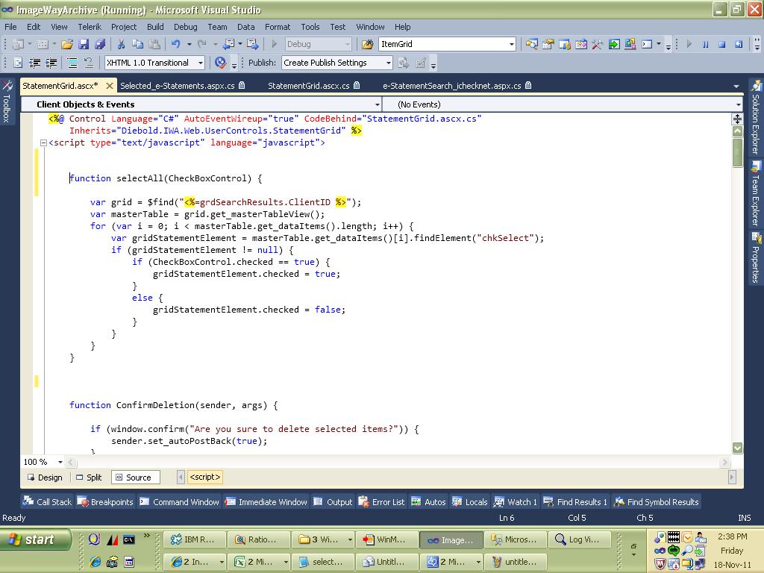Open the 100 % zoom dropdown
The height and width of the screenshot is (573, 764).
tap(60, 462)
